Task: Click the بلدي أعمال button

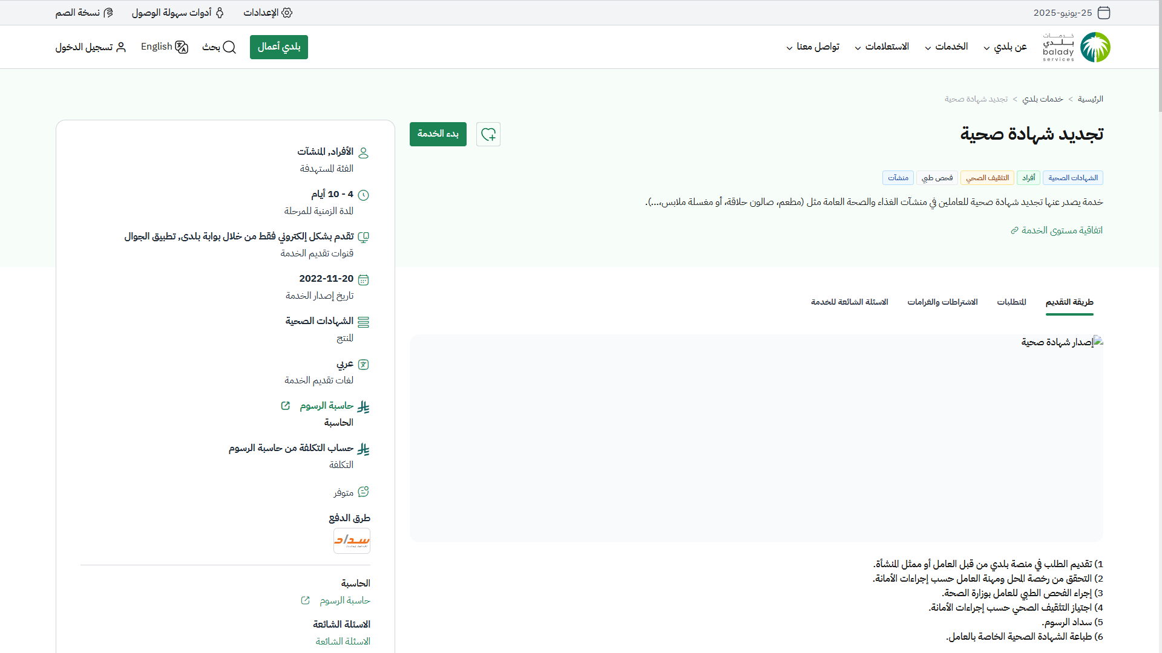Action: coord(279,47)
